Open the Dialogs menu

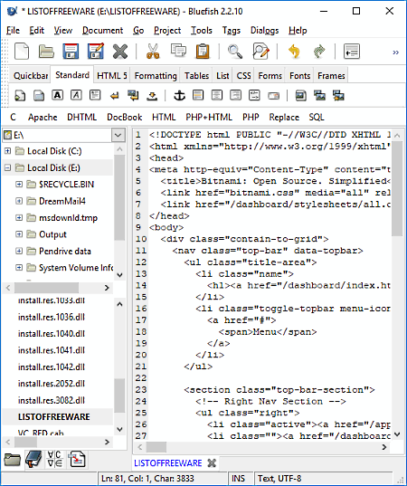click(x=264, y=31)
